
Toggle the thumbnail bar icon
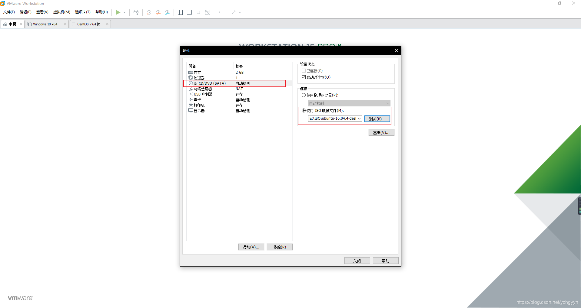[x=189, y=12]
